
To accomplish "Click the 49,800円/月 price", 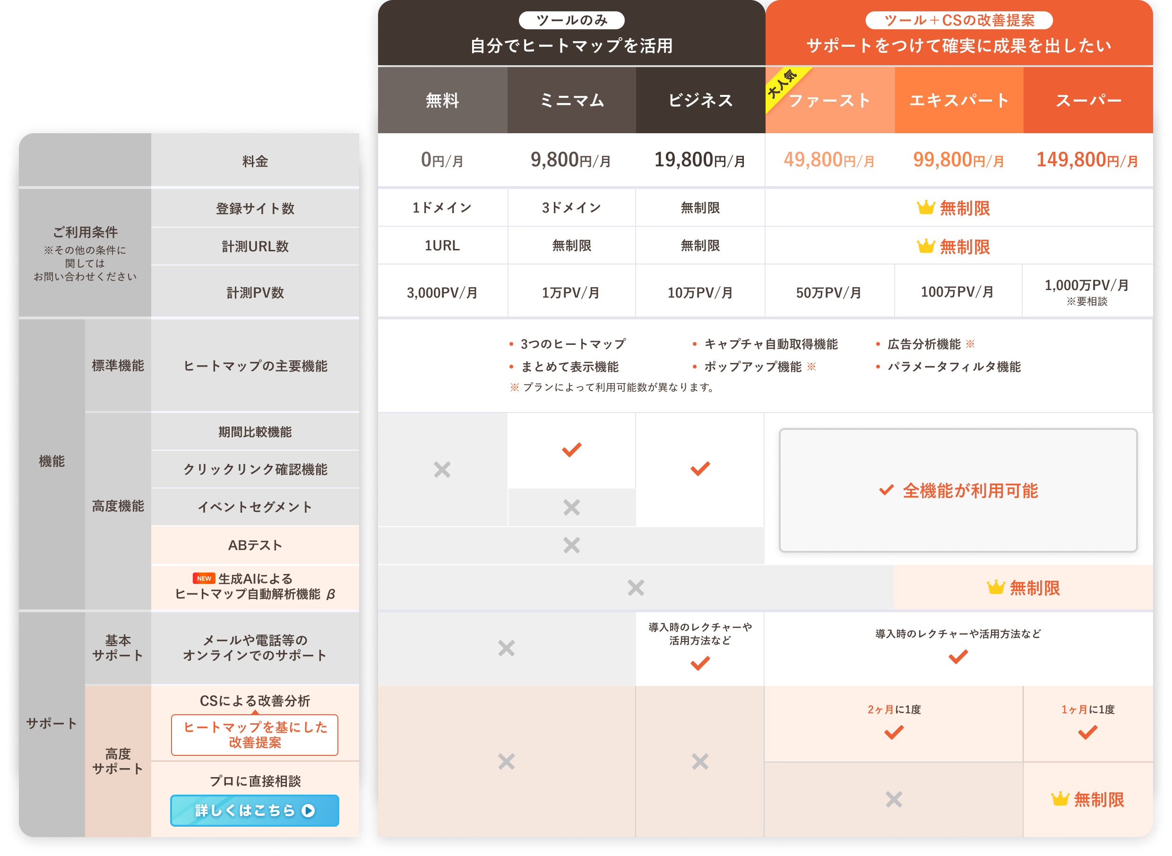I will [829, 160].
